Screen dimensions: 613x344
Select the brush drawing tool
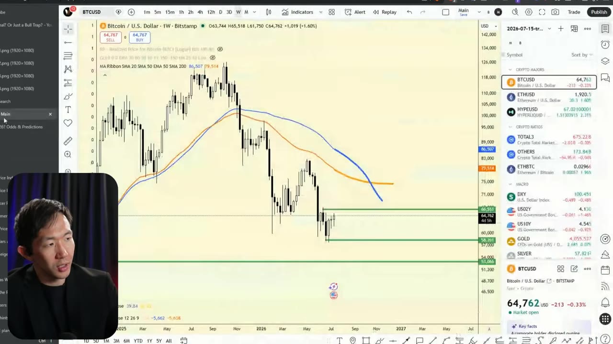point(68,97)
